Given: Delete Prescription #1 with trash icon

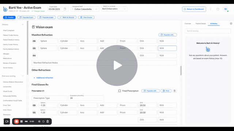Looking at the screenshot, I should click(x=174, y=91).
